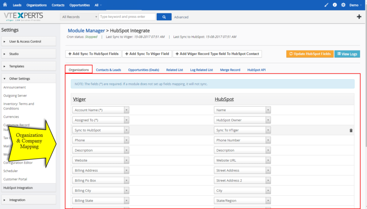Select the Organizations tab
Viewport: 367px width, 209px height.
(79, 69)
